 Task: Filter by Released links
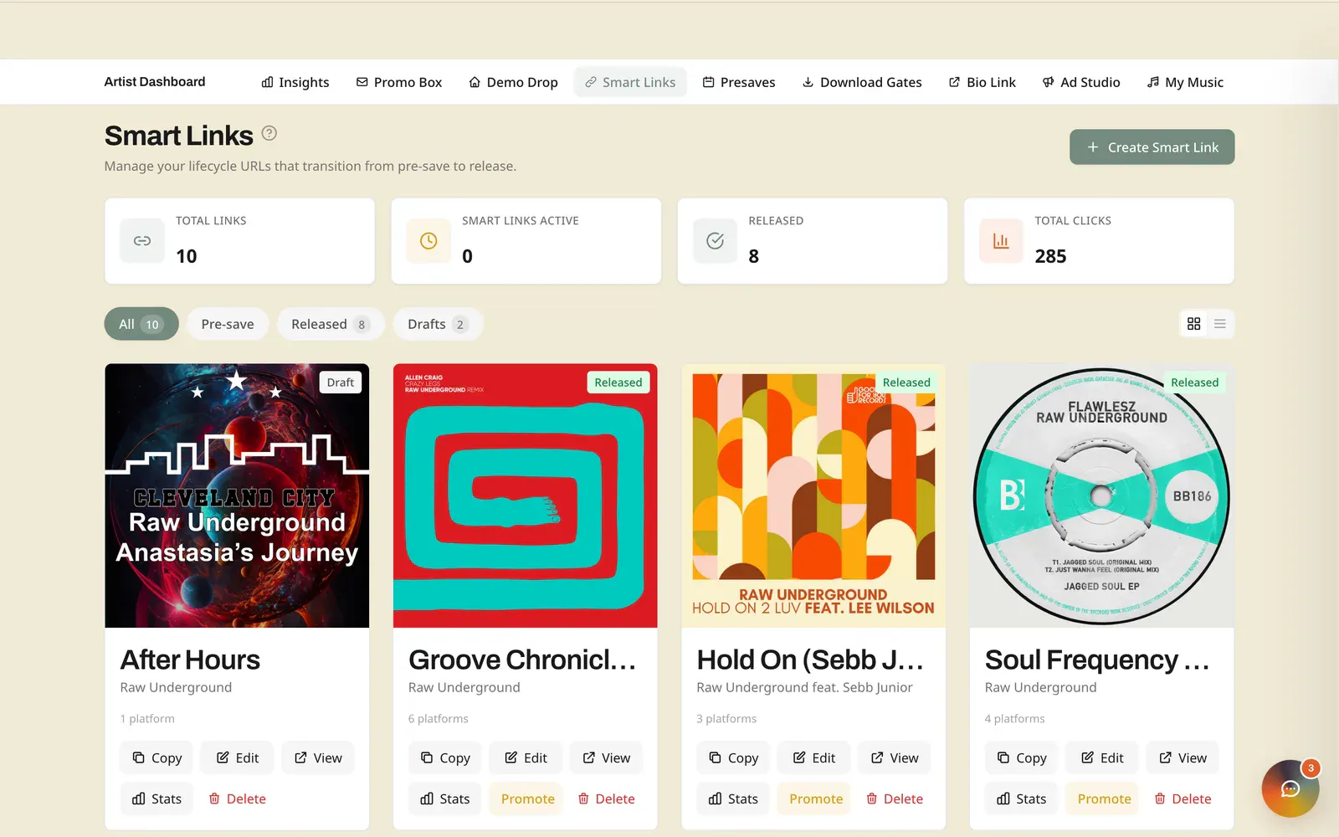tap(330, 324)
